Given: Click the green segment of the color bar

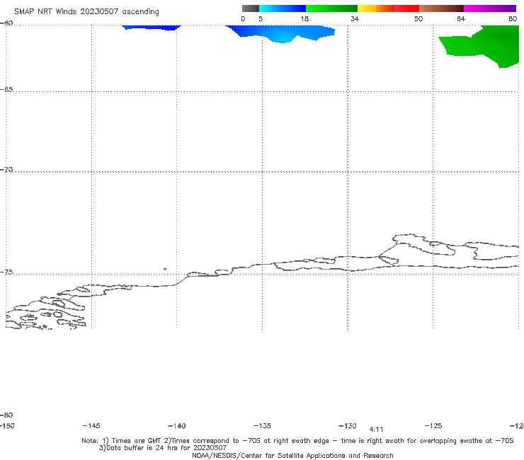Looking at the screenshot, I should (331, 8).
